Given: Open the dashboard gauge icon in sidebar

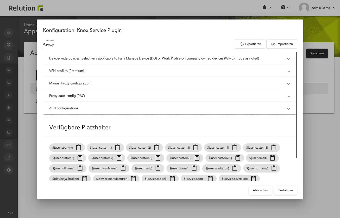Looking at the screenshot, I should [x=9, y=33].
